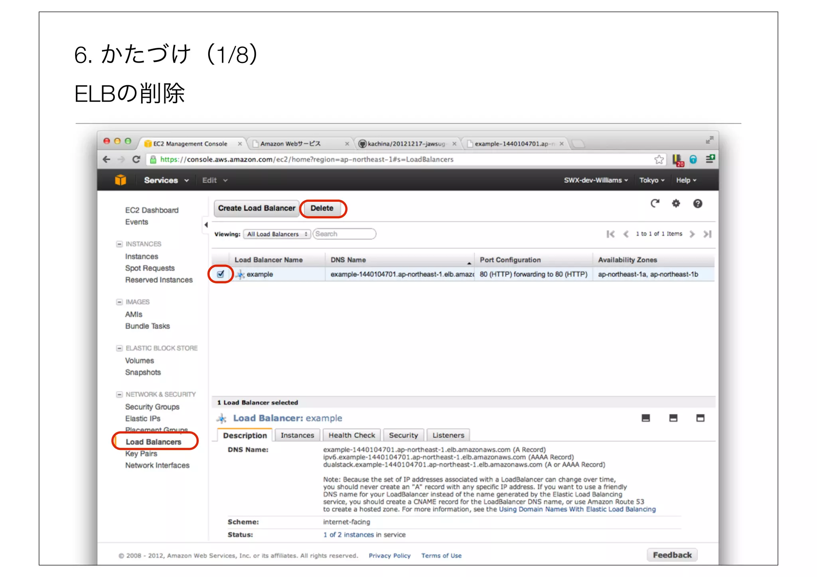The width and height of the screenshot is (817, 577).
Task: Click the Delete button
Action: click(x=322, y=208)
